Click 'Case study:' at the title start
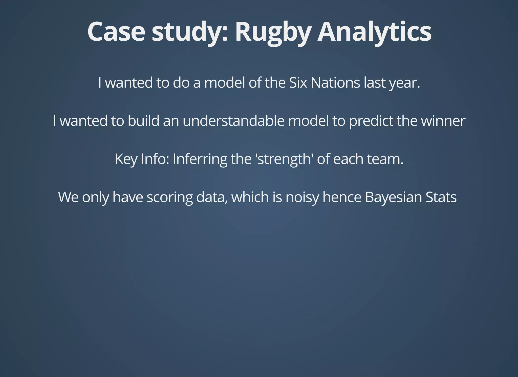 click(x=158, y=32)
